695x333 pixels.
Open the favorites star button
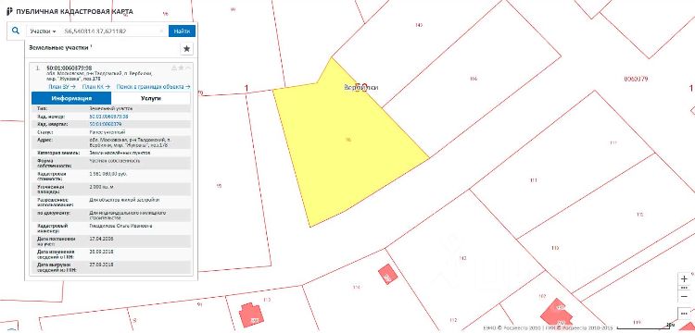point(186,49)
